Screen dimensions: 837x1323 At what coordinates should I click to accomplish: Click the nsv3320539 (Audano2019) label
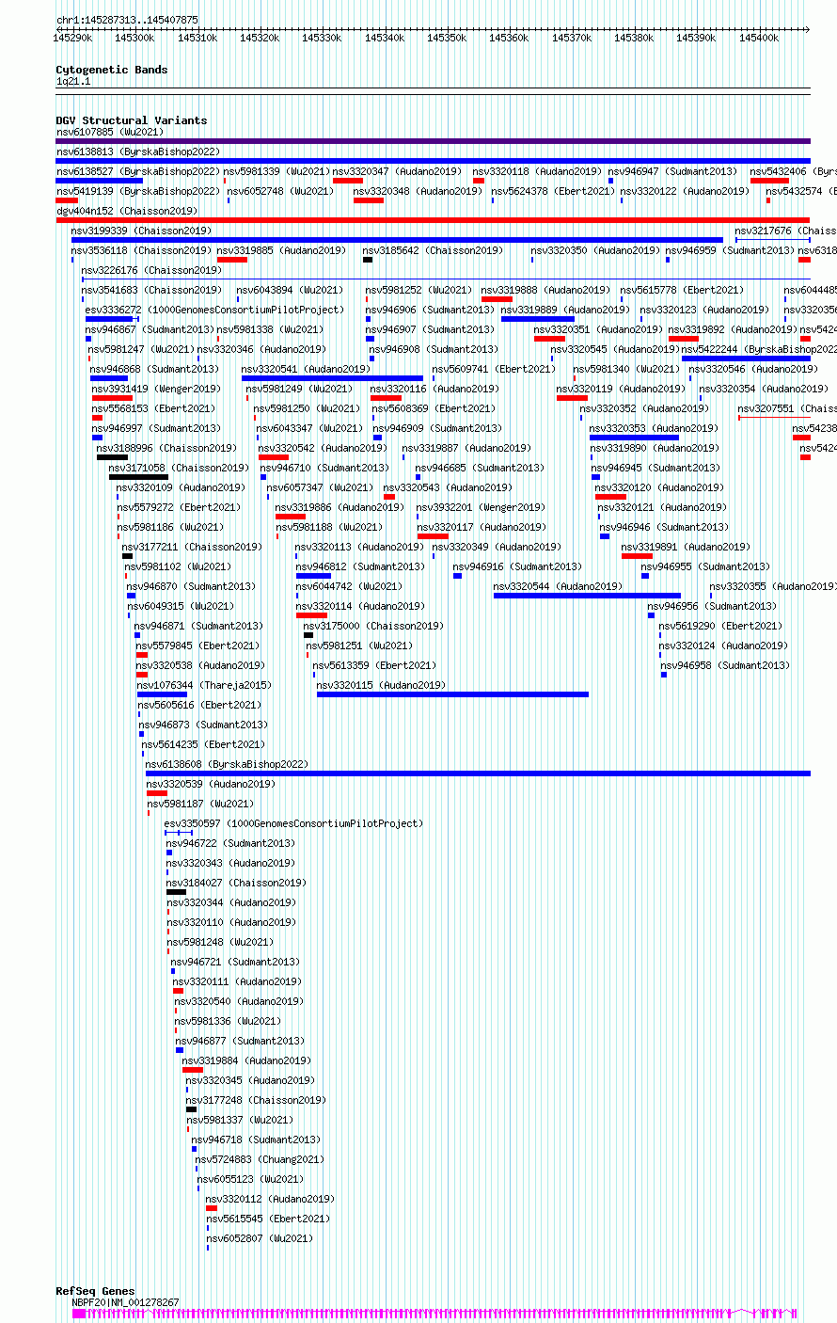[x=211, y=784]
